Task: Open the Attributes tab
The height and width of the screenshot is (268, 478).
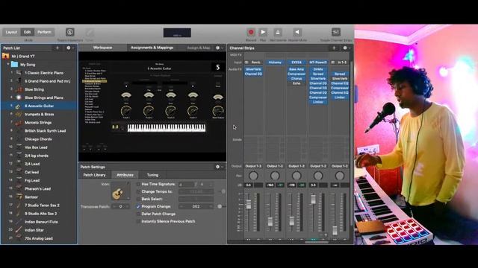Action: (125, 175)
